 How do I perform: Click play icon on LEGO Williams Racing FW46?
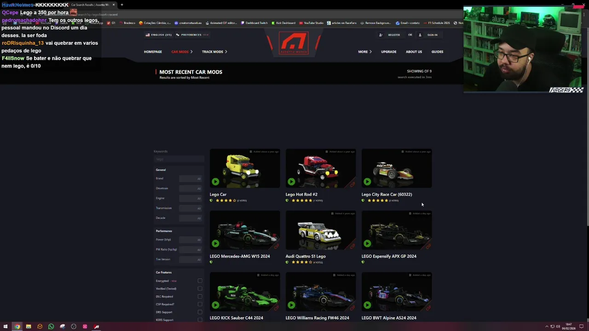[x=291, y=305]
